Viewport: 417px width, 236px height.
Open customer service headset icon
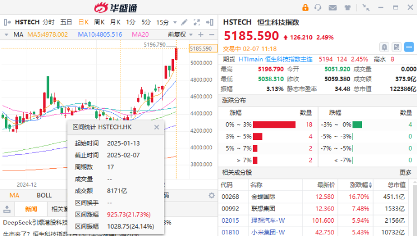[318, 7]
